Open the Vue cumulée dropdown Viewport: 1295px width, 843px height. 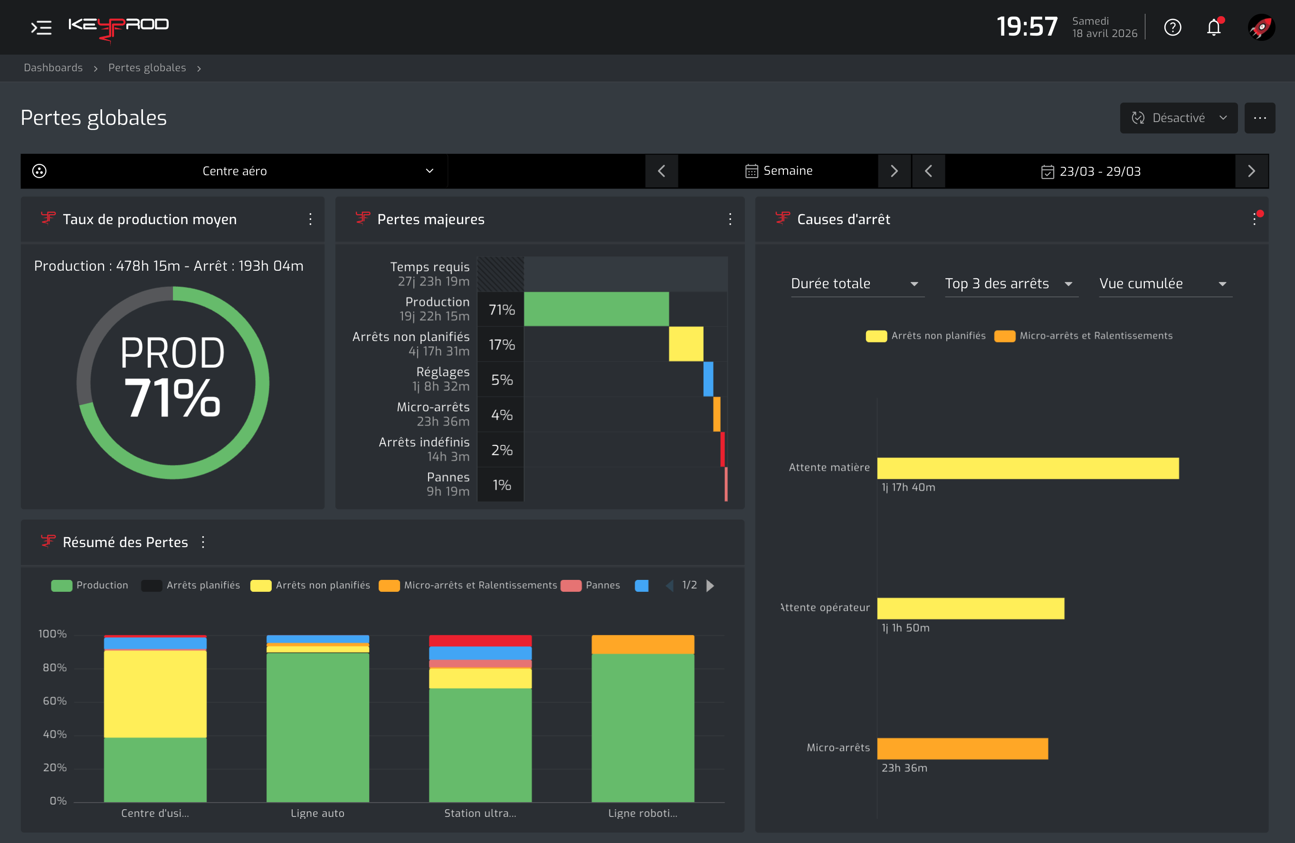[x=1165, y=284]
